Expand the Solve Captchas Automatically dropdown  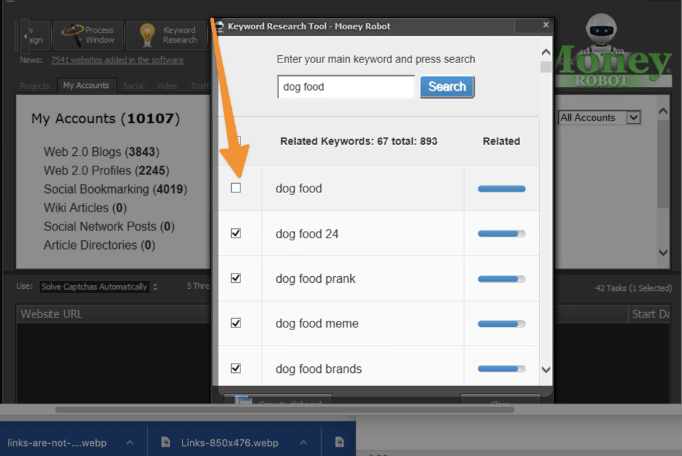(100, 287)
